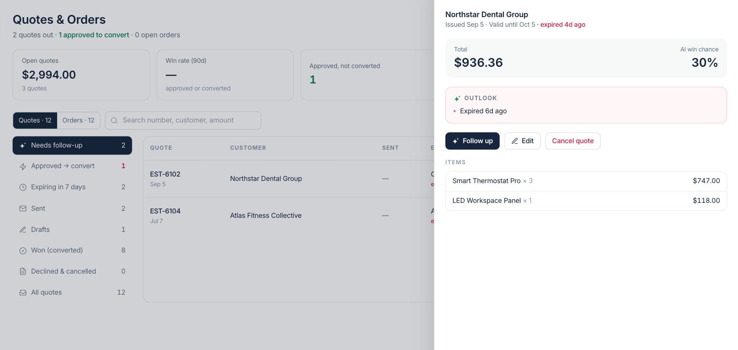Click the pencil icon on the Edit button
738x350 pixels.
pos(515,141)
